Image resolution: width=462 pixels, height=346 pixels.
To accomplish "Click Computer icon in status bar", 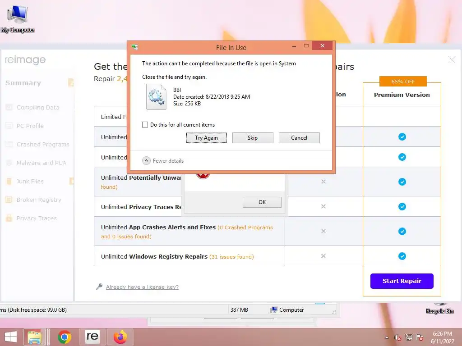I will [x=274, y=310].
